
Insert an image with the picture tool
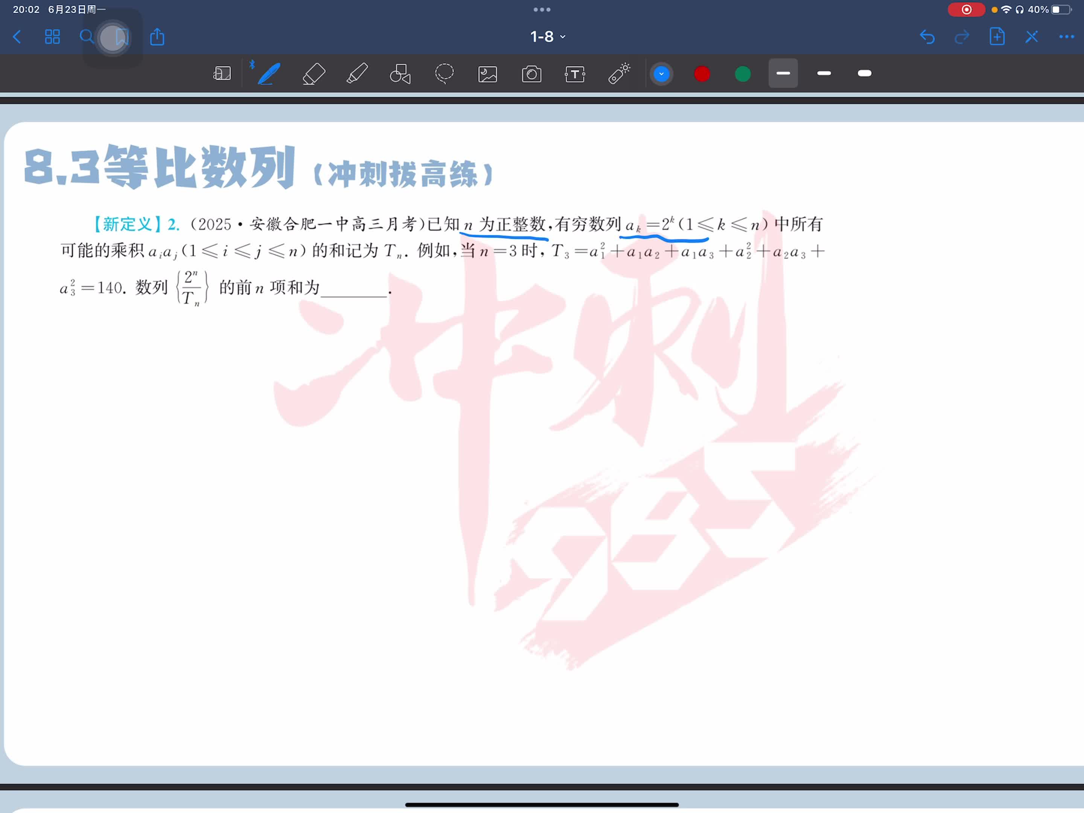pyautogui.click(x=487, y=74)
